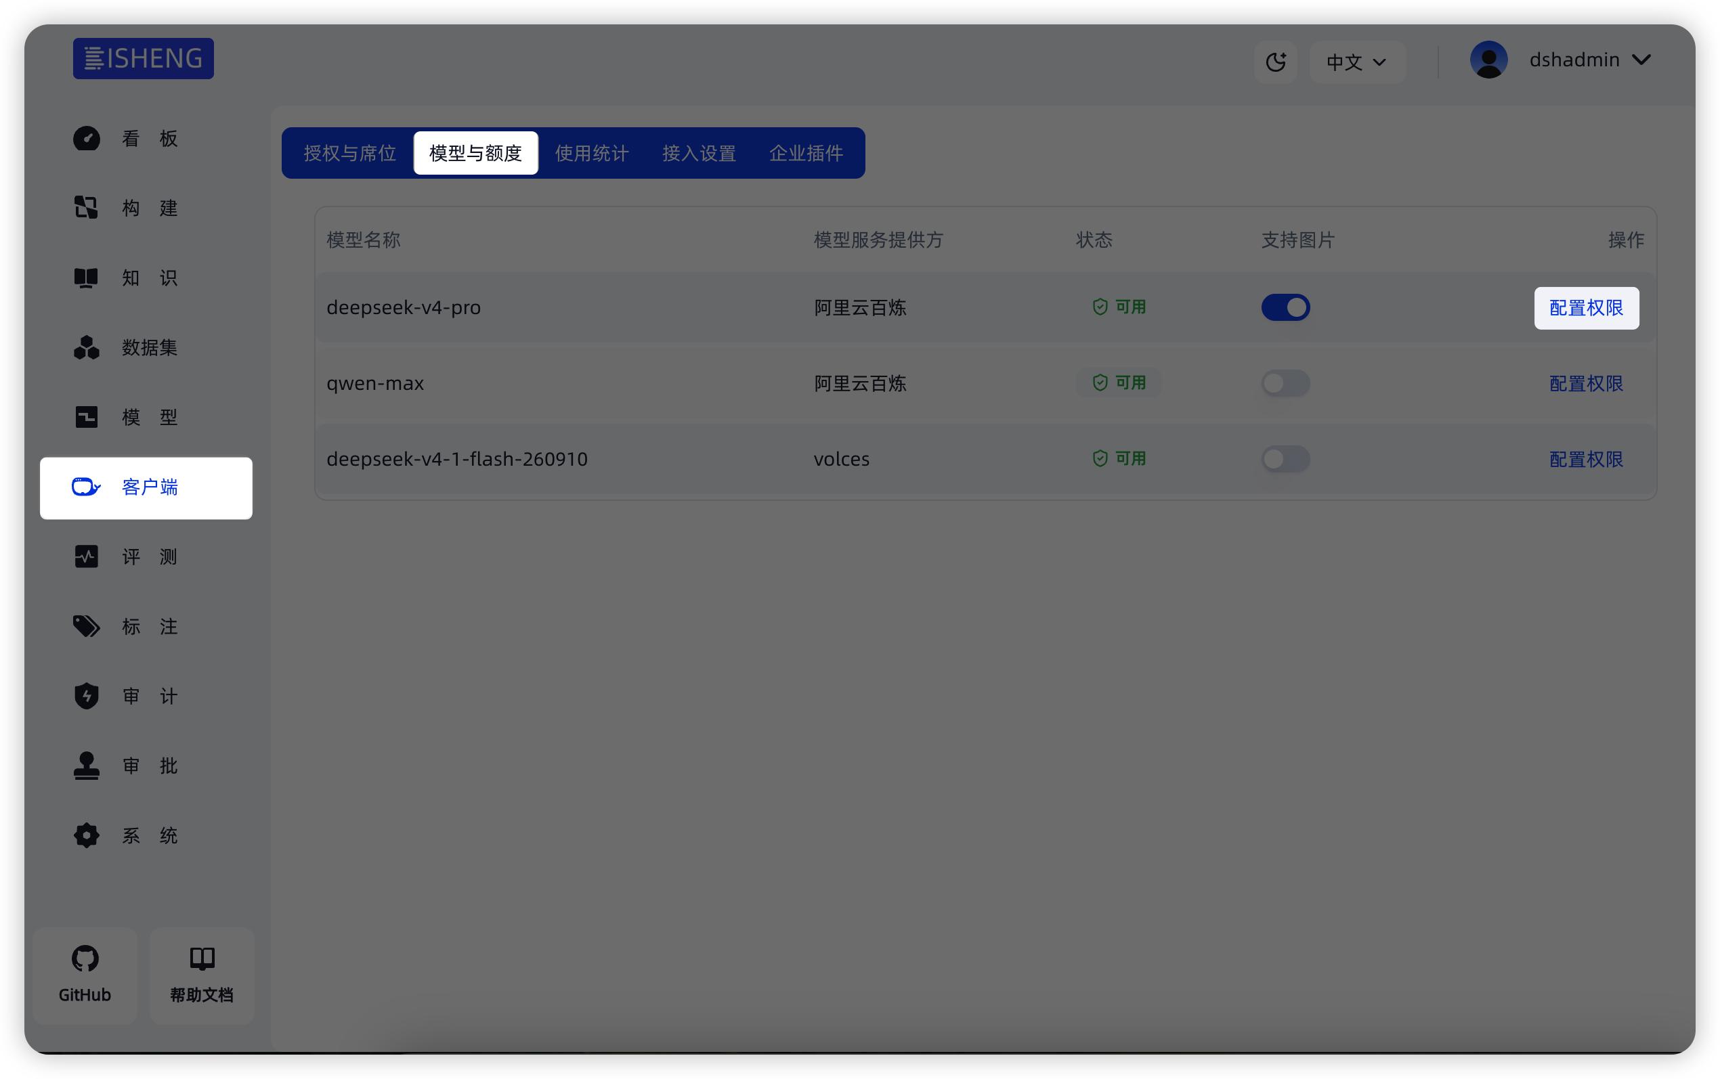Click the 支持图片 column header
This screenshot has width=1720, height=1079.
pyautogui.click(x=1298, y=240)
